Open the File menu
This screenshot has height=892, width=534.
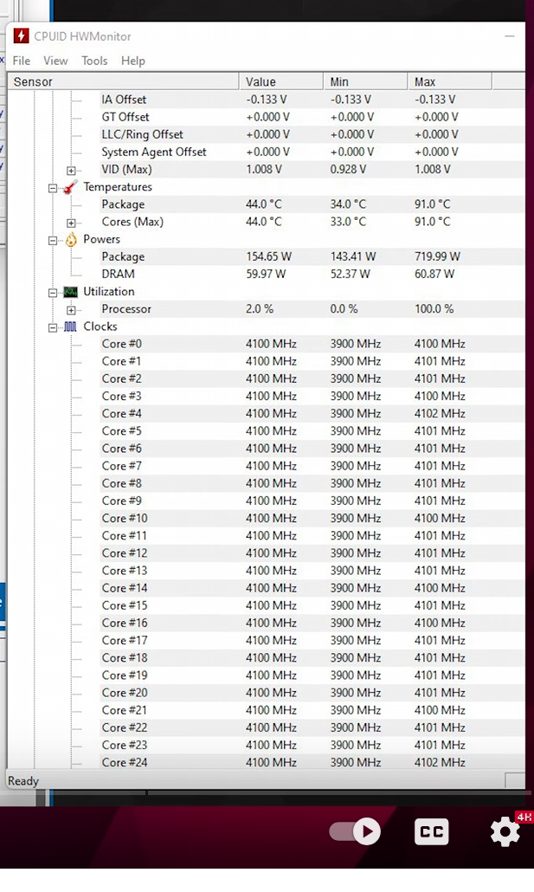point(22,61)
